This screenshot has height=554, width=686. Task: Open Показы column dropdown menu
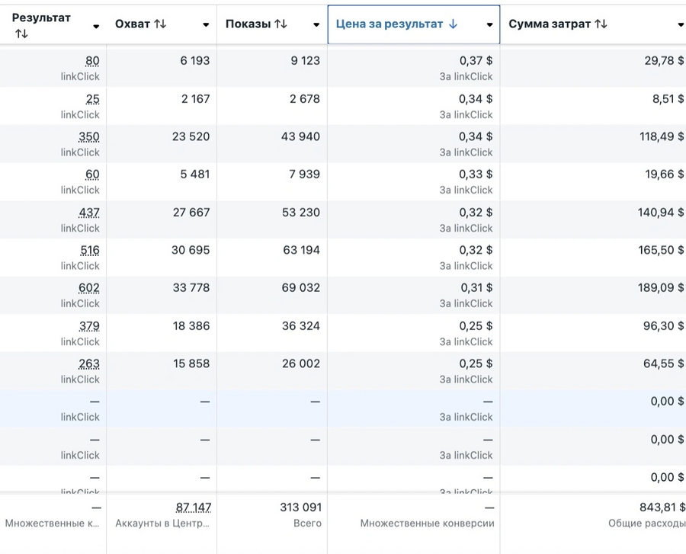click(x=316, y=25)
